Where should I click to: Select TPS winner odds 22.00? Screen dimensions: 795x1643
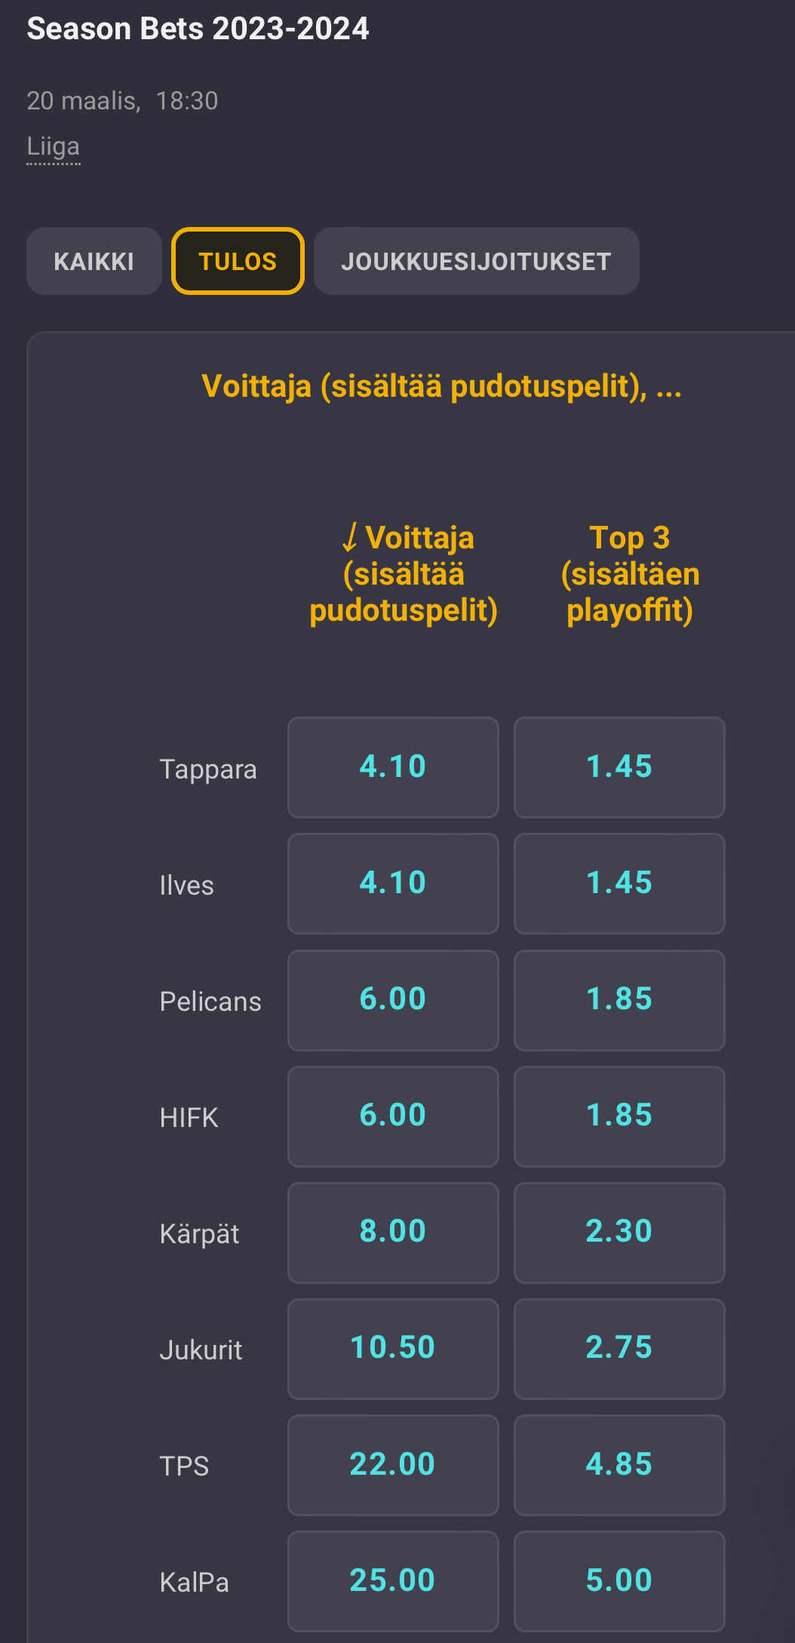(x=393, y=1464)
